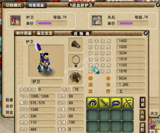
Task: Click the 鉴定宝宝 button
Action: point(45,33)
